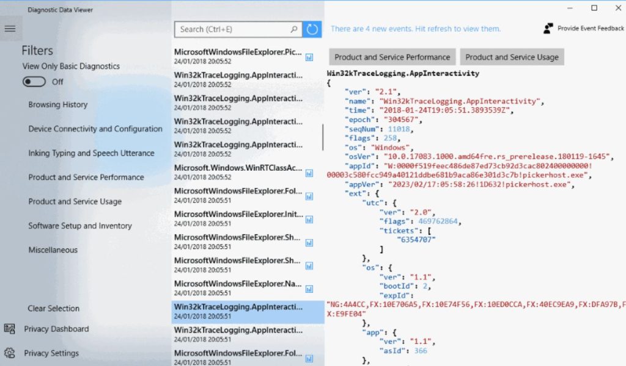The image size is (626, 366).
Task: Click the Product and Service Performance tag button
Action: tap(392, 57)
